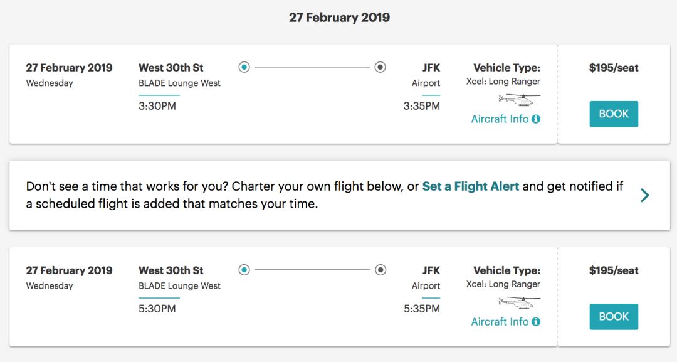This screenshot has width=677, height=362.
Task: Click the route line of 3:30PM flight
Action: (x=312, y=67)
